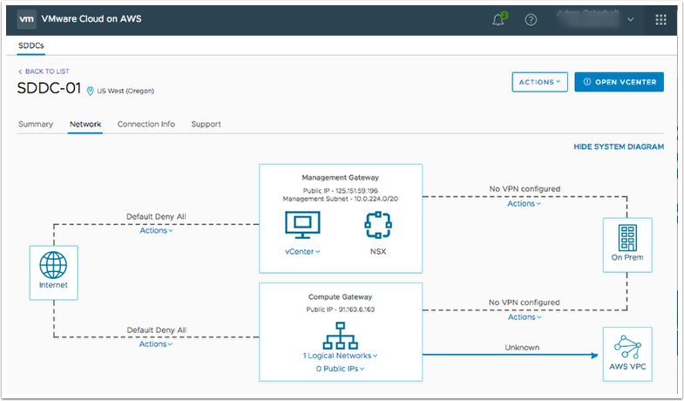Select the AWS VPC icon
Viewport: 684px width, 401px height.
coord(627,349)
